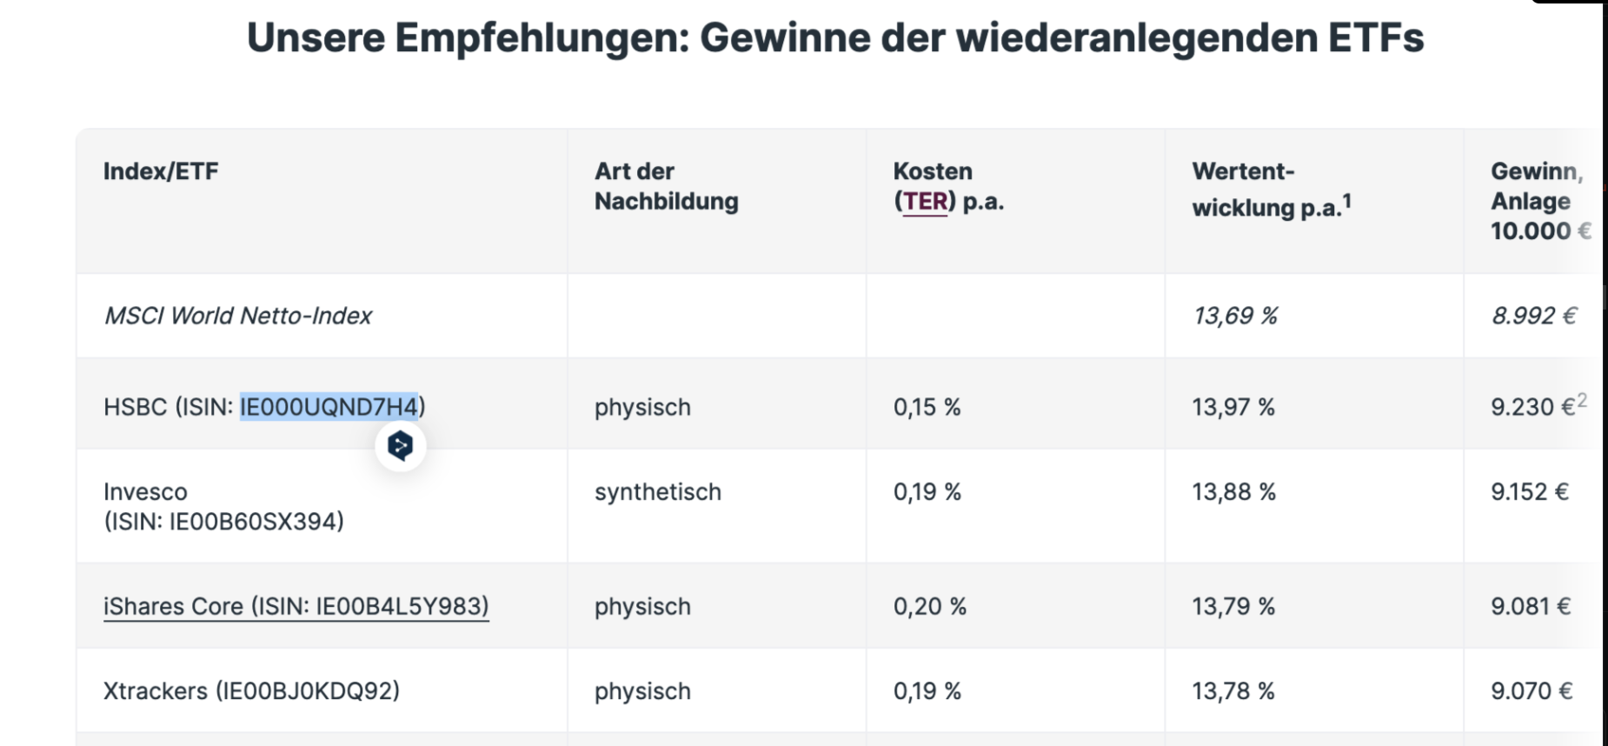The width and height of the screenshot is (1608, 746).
Task: Click the highlighted ISIN IE000UQND7H4
Action: pyautogui.click(x=329, y=407)
